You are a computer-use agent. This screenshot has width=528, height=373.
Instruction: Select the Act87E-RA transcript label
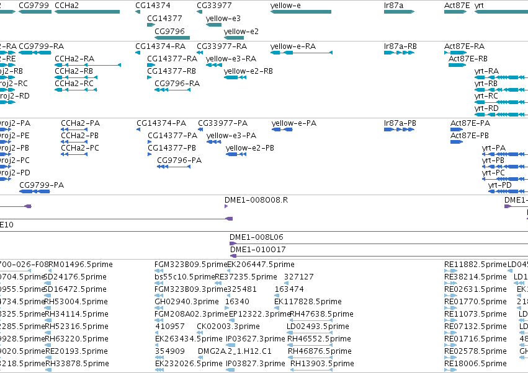coord(464,46)
